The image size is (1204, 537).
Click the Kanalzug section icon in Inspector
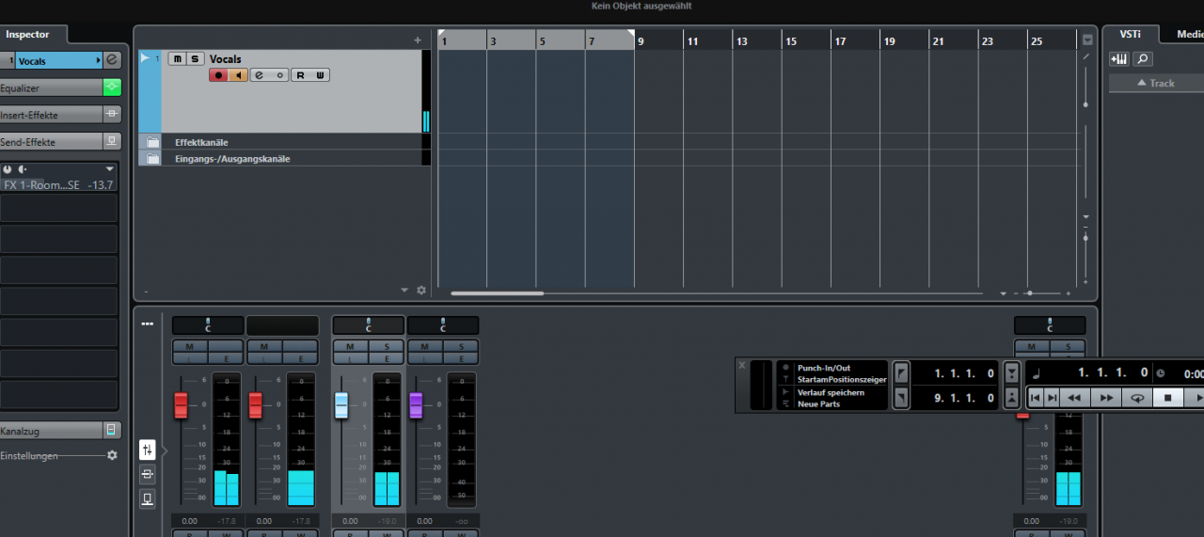tap(112, 431)
